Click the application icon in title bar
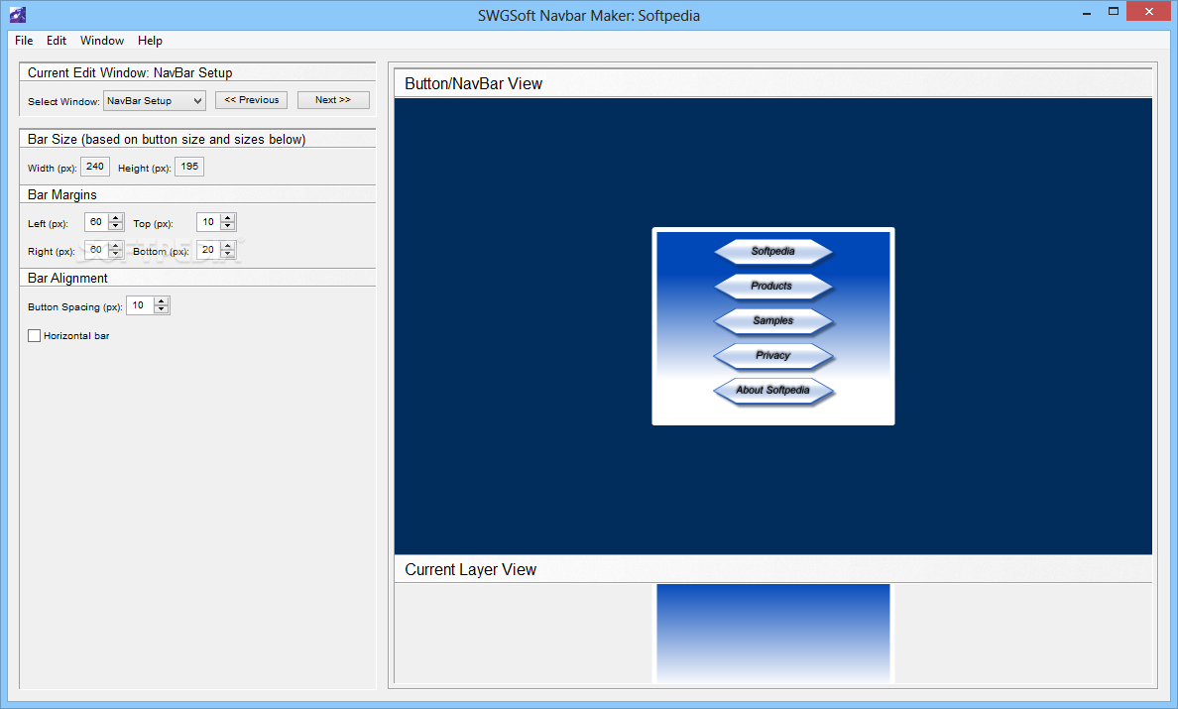 coord(17,14)
